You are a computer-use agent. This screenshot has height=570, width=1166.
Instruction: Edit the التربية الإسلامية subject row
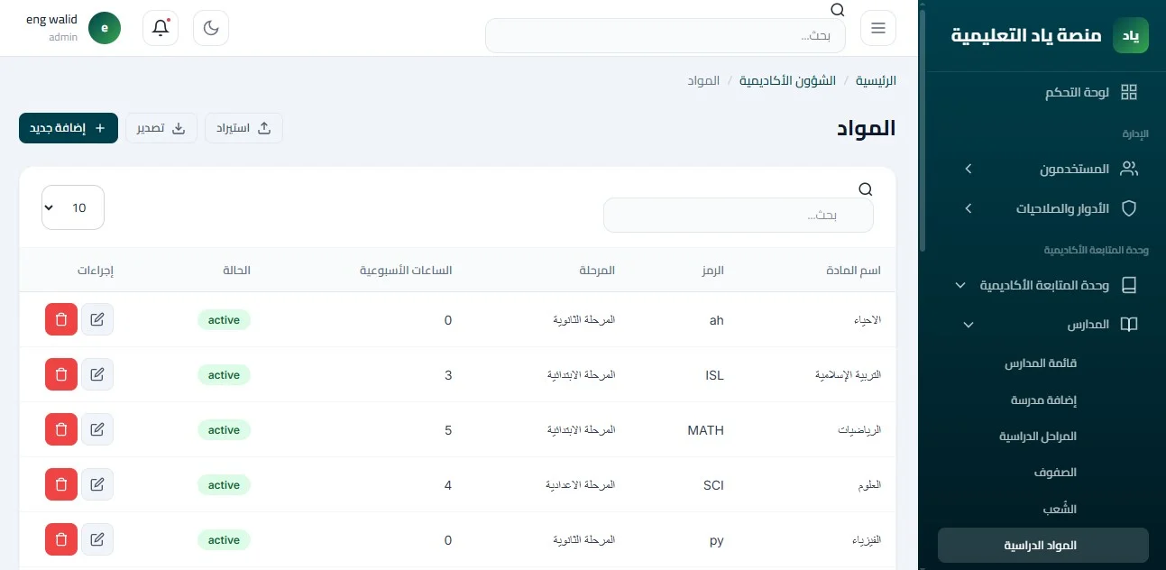point(97,374)
